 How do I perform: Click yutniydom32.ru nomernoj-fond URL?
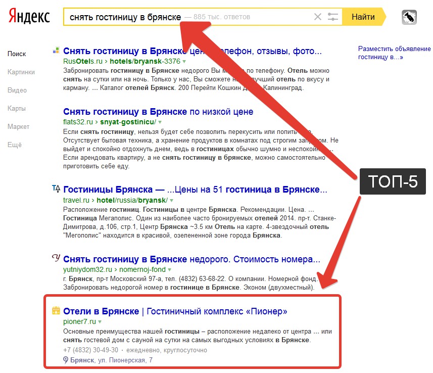(x=114, y=269)
